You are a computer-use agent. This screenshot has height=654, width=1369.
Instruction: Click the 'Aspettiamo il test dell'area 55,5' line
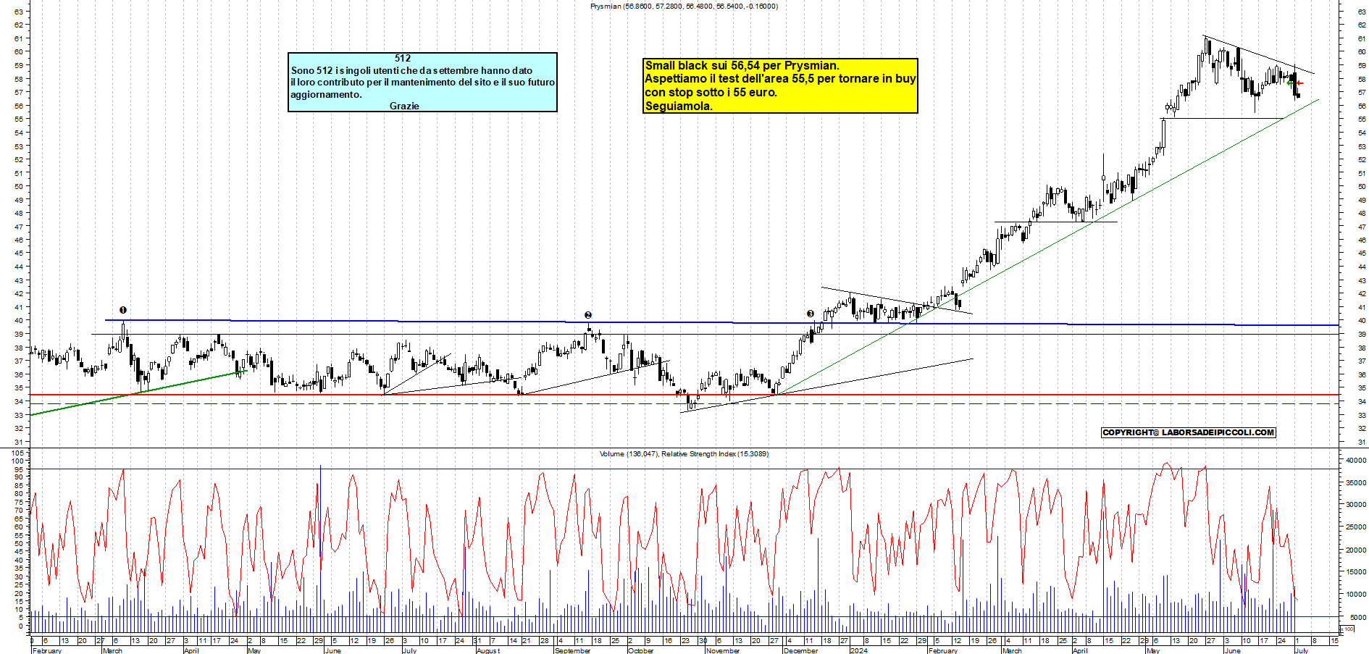[x=780, y=78]
